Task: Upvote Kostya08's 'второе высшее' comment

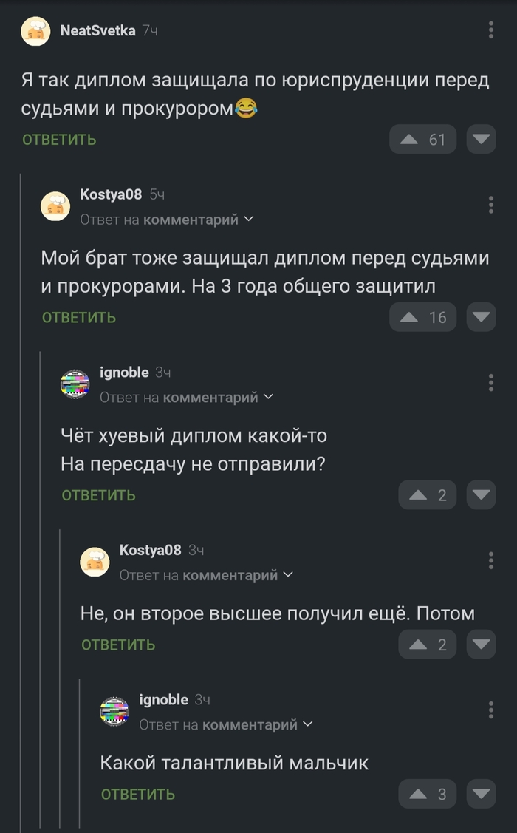Action: click(x=428, y=644)
